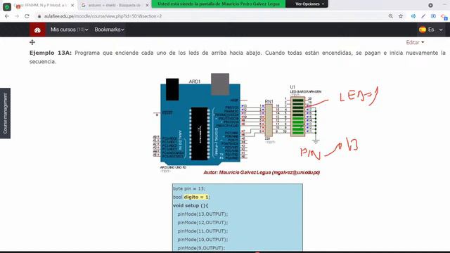This screenshot has width=450, height=253.
Task: Click the browser forward arrow
Action: pos(17,16)
